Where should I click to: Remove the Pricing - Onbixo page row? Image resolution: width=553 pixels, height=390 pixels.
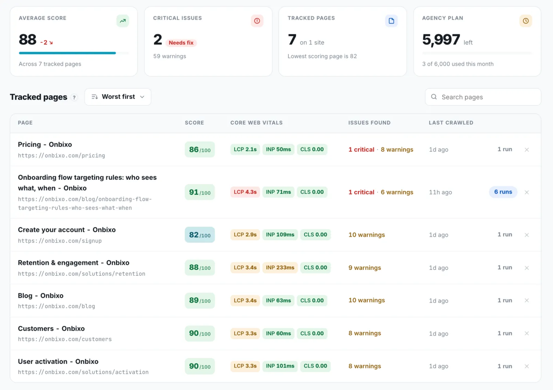point(527,150)
